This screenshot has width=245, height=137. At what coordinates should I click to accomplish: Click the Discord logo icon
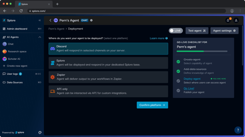point(53,49)
